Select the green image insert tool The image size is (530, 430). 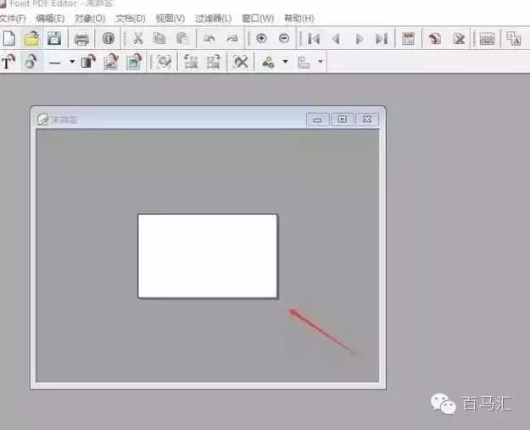point(134,62)
